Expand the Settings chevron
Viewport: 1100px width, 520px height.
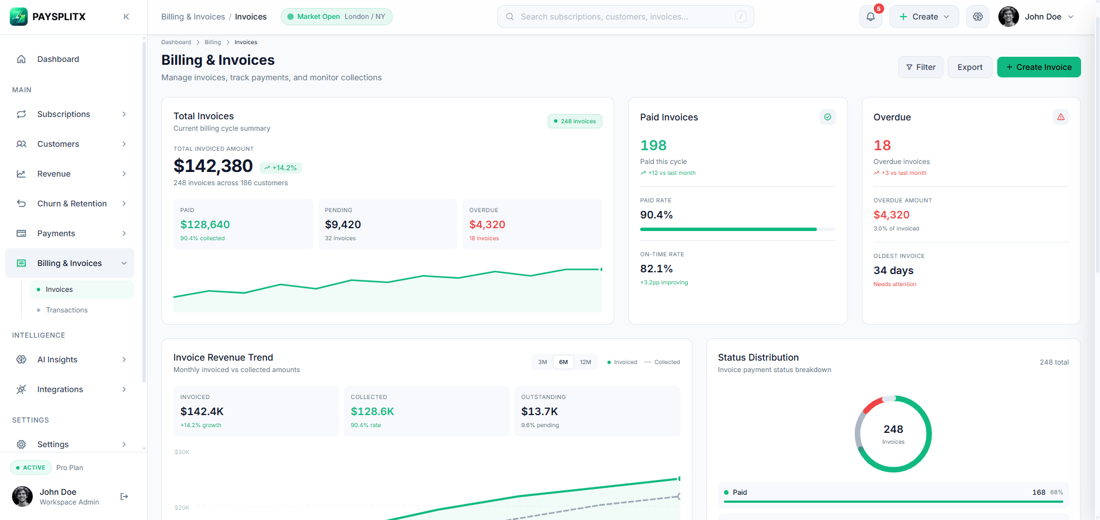click(x=124, y=444)
